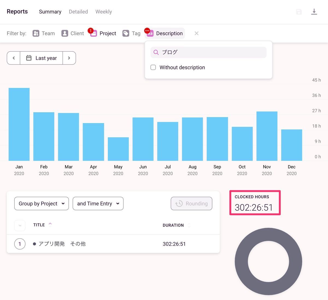The width and height of the screenshot is (328, 300).
Task: Click the Nov 2020 chart bar
Action: point(267,136)
